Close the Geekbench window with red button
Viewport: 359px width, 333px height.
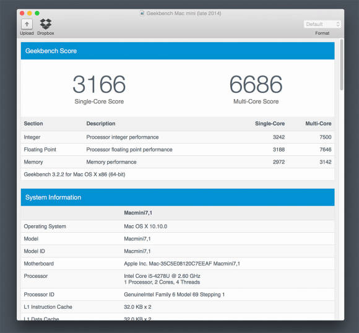[22, 13]
